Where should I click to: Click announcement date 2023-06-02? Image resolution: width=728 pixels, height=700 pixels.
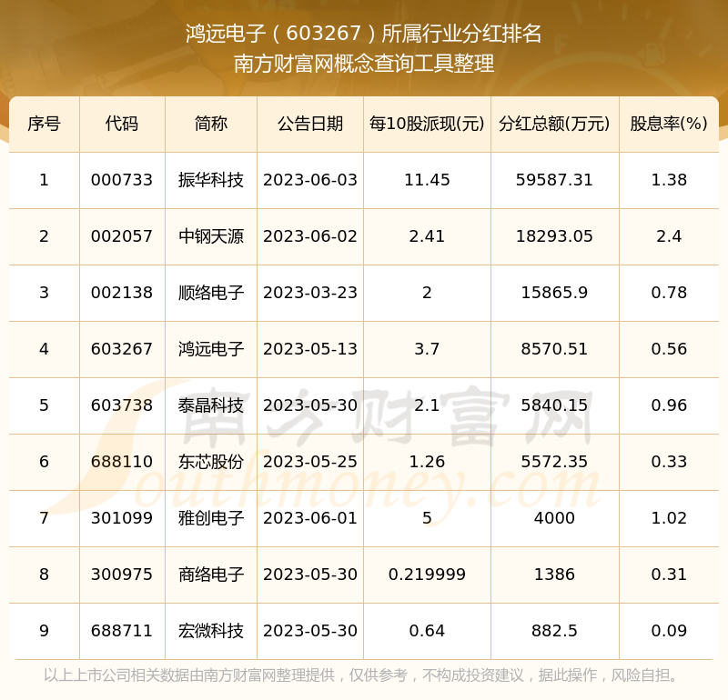tap(310, 236)
